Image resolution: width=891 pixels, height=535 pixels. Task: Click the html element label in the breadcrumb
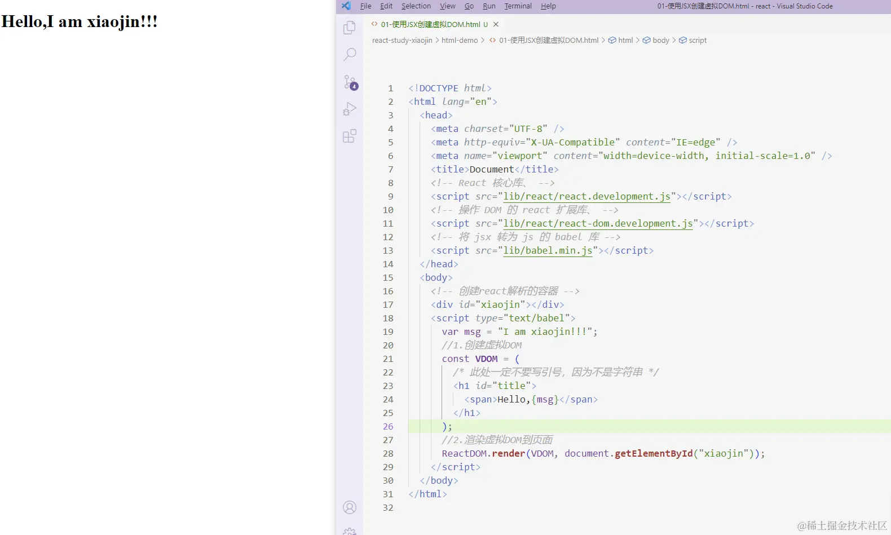point(625,40)
